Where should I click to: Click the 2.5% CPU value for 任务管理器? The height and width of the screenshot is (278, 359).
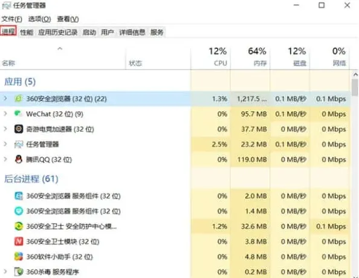(x=219, y=144)
